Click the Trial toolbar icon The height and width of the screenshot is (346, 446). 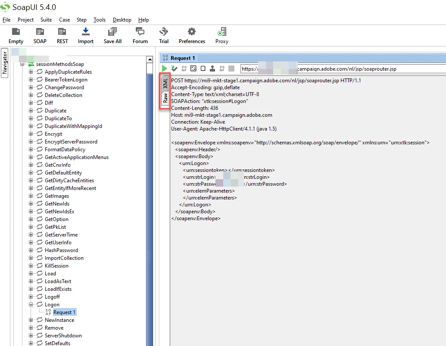tap(164, 31)
